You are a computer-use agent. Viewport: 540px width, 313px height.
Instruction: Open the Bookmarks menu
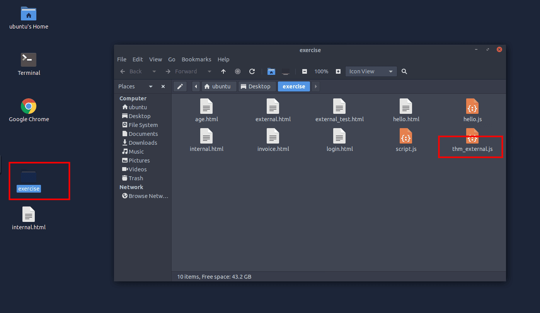(x=196, y=59)
